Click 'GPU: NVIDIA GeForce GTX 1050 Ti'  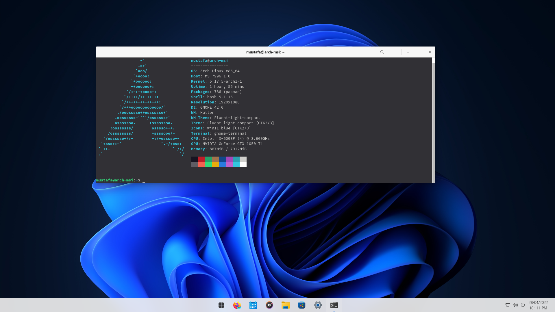(x=227, y=144)
